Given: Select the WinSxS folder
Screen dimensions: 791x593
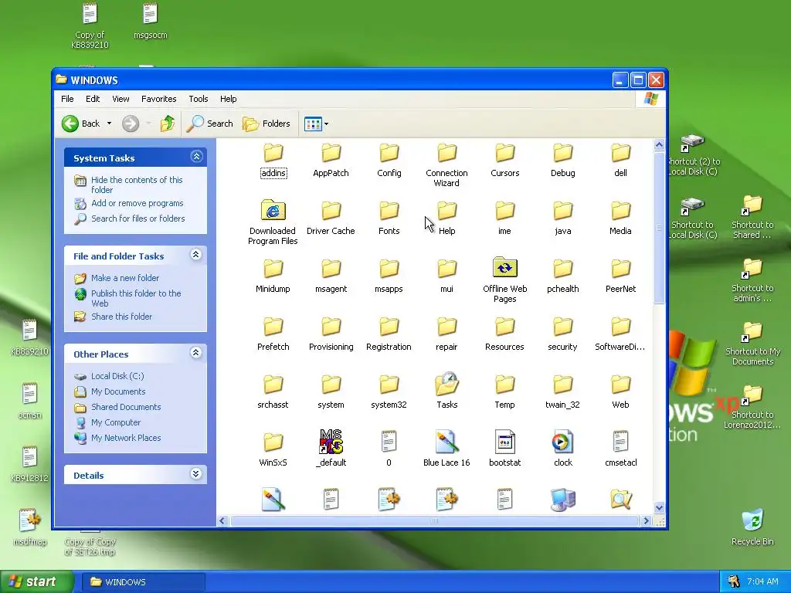Looking at the screenshot, I should (273, 442).
